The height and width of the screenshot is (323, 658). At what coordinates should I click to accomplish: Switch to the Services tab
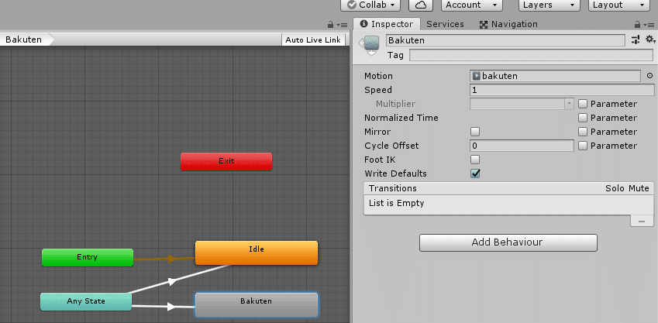click(x=445, y=24)
